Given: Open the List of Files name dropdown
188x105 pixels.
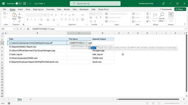Looking at the screenshot, I should [40, 3].
